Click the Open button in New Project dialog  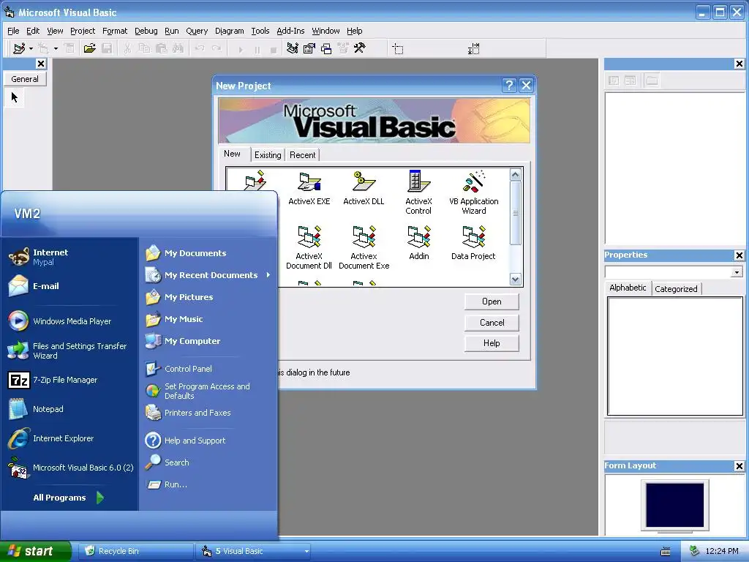coord(492,301)
